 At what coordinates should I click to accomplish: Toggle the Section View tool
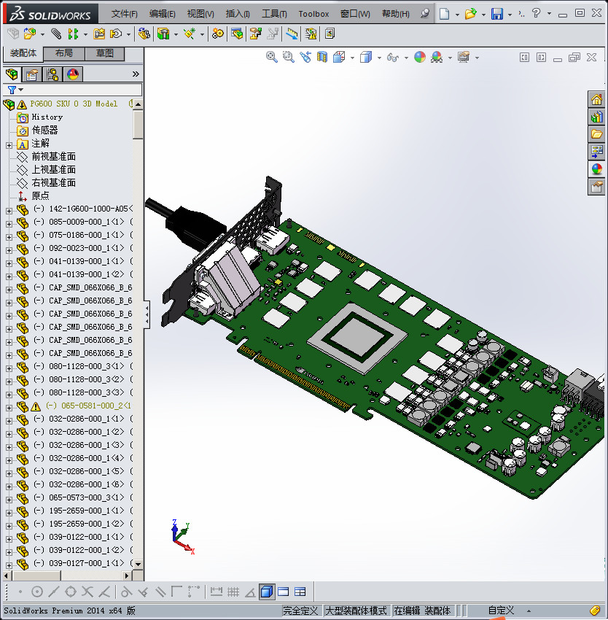322,58
